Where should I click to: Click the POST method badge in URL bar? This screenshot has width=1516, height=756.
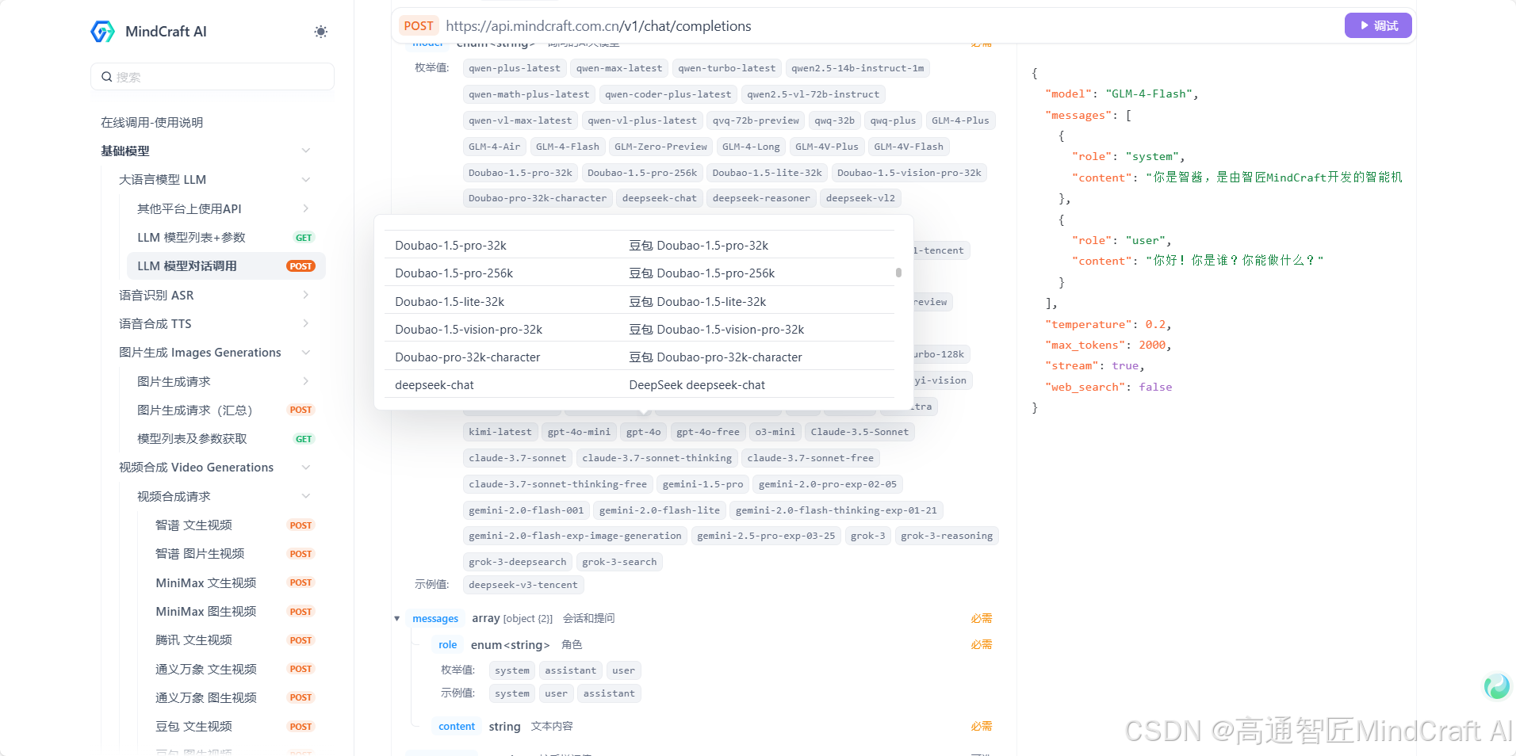[x=419, y=26]
